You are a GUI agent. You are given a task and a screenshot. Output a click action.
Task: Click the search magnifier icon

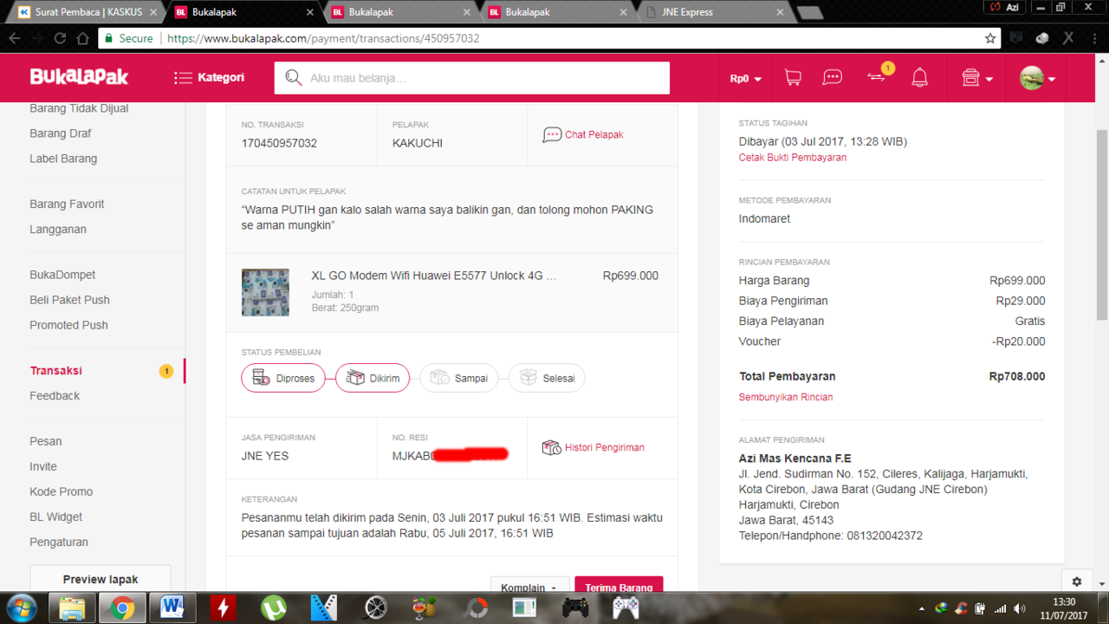(293, 78)
